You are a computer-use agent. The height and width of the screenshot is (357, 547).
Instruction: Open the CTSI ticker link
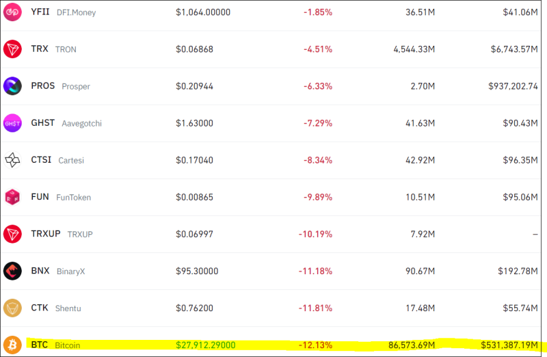[41, 160]
